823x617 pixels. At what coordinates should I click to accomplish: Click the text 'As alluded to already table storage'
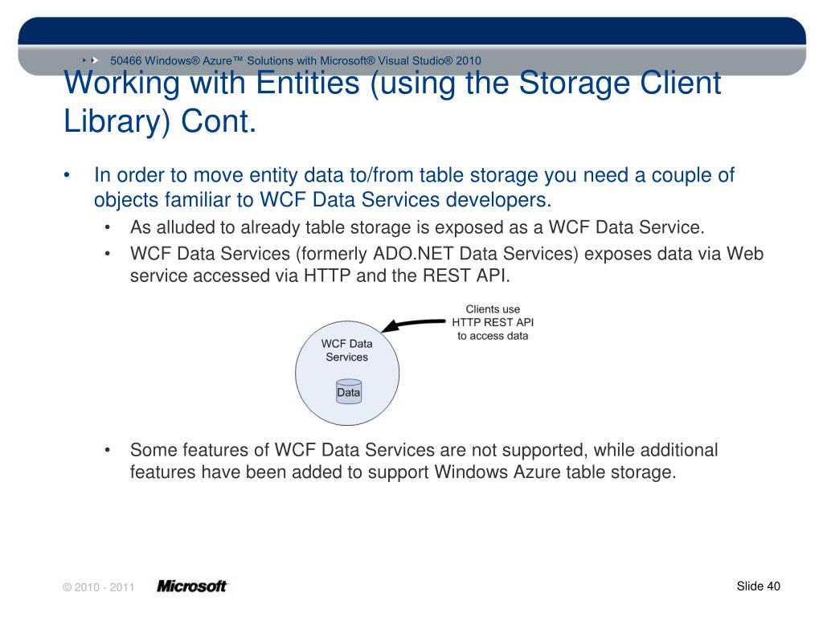point(417,227)
